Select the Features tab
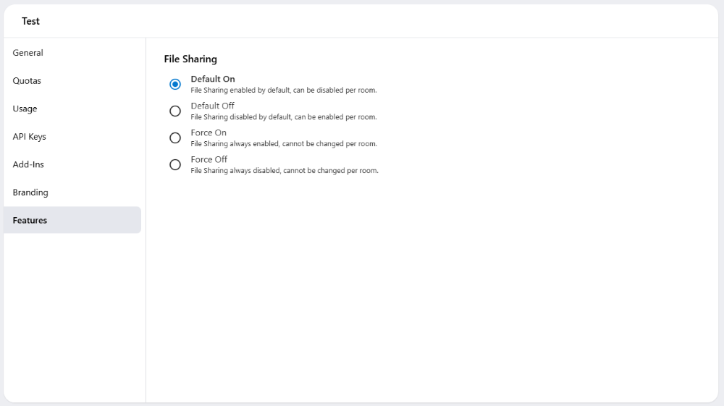 (72, 220)
